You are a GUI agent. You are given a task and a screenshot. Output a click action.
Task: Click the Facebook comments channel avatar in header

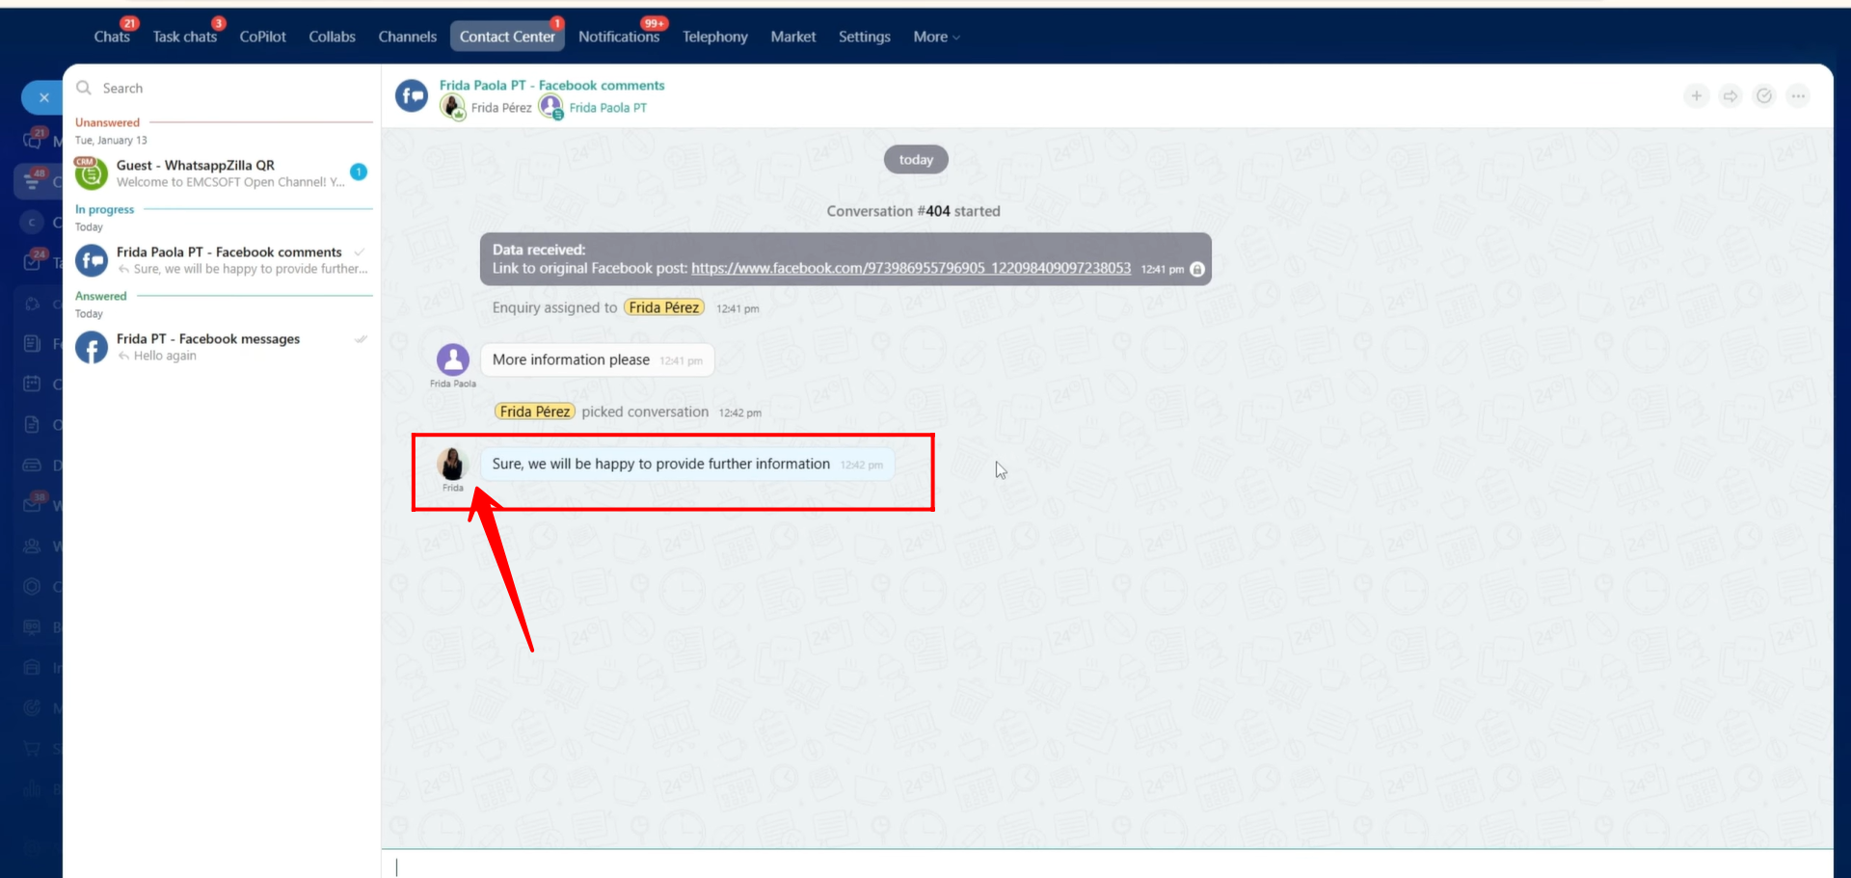[x=412, y=95]
